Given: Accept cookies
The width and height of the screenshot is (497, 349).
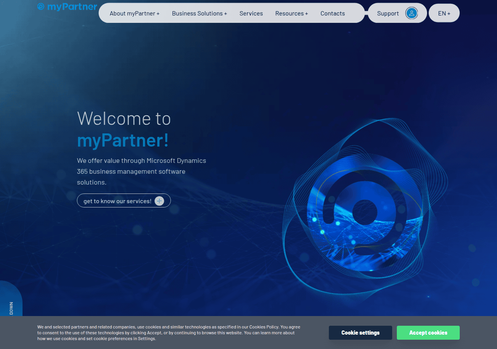Looking at the screenshot, I should tap(428, 333).
